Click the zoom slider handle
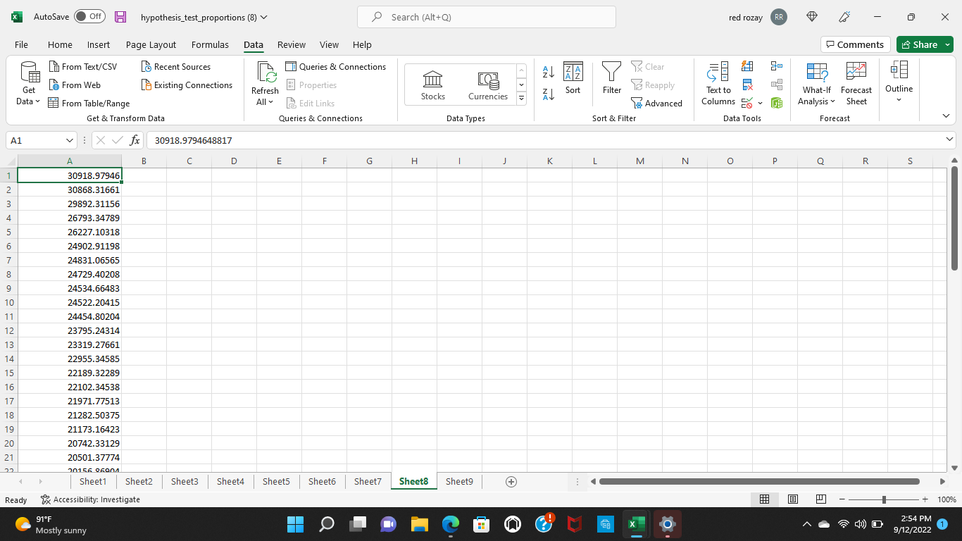This screenshot has height=541, width=962. tap(884, 499)
